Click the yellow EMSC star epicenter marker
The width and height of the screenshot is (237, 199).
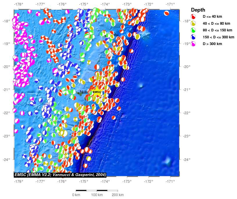coord(97,92)
